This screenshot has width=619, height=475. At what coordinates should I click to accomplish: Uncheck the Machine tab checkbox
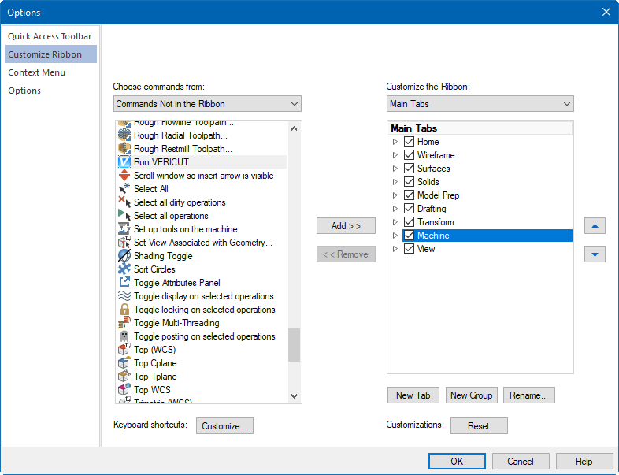409,236
